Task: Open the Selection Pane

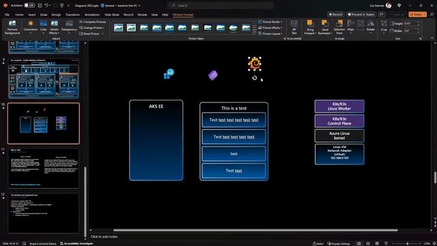Action: [x=339, y=27]
